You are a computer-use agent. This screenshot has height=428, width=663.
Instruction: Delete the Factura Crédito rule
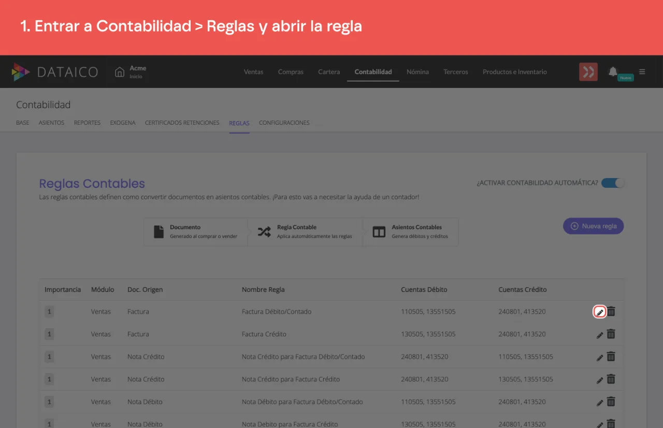tap(611, 334)
